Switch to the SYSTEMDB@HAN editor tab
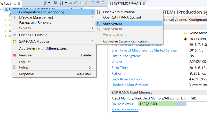The width and height of the screenshot is (207, 113). coord(127,4)
